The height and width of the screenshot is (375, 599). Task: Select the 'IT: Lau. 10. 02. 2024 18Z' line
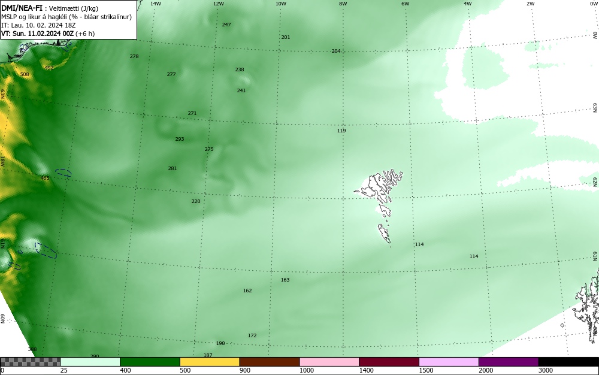[x=38, y=25]
